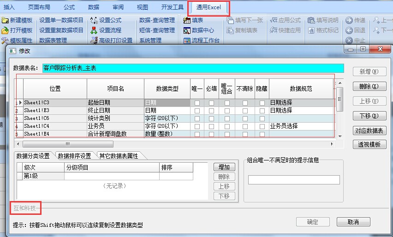Switch to 其它数据表属性 tab
393x237 pixels.
click(x=119, y=156)
